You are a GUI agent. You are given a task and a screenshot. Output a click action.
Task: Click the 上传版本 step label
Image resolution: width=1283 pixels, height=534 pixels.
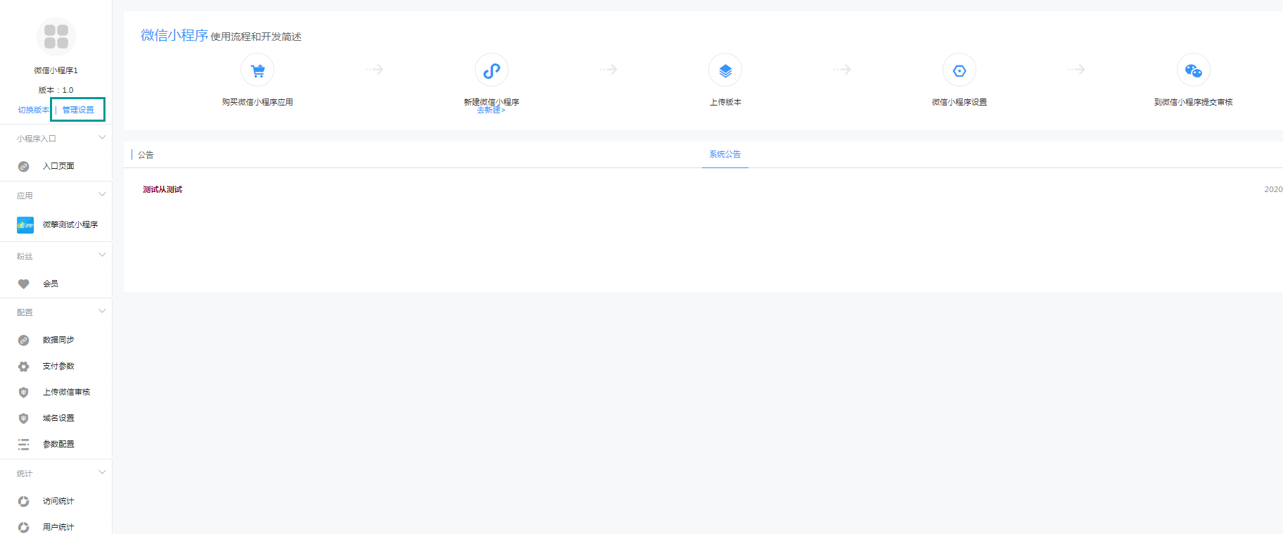coord(725,102)
